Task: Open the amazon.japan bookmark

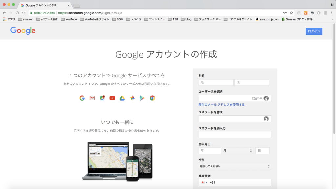Action: [x=267, y=19]
